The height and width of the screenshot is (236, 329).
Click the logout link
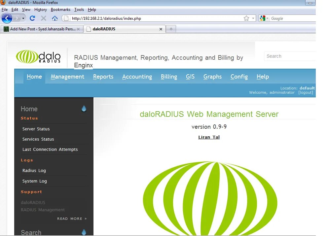click(x=306, y=92)
